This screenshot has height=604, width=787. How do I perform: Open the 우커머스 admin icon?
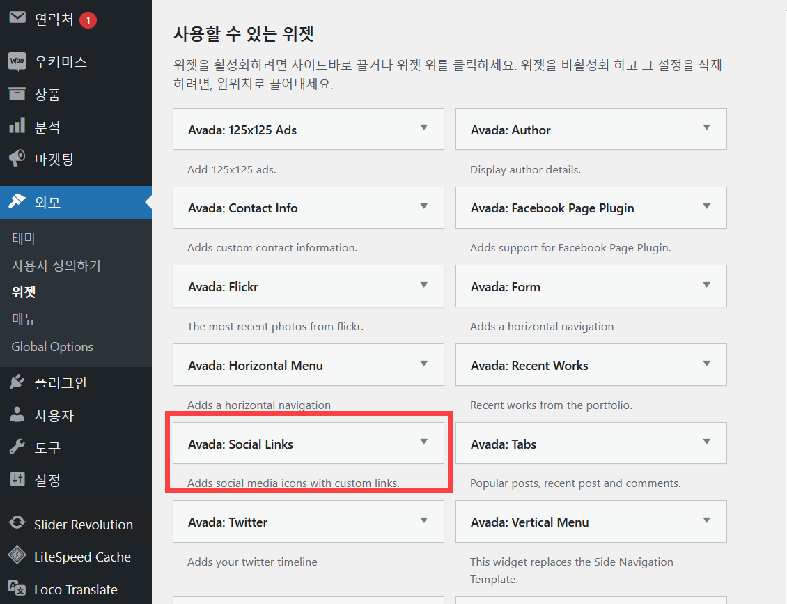click(17, 61)
